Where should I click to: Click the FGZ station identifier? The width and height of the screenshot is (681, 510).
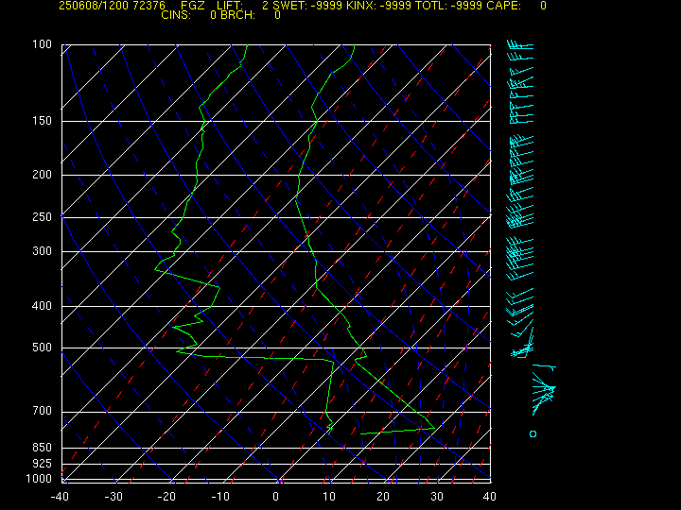pos(192,6)
